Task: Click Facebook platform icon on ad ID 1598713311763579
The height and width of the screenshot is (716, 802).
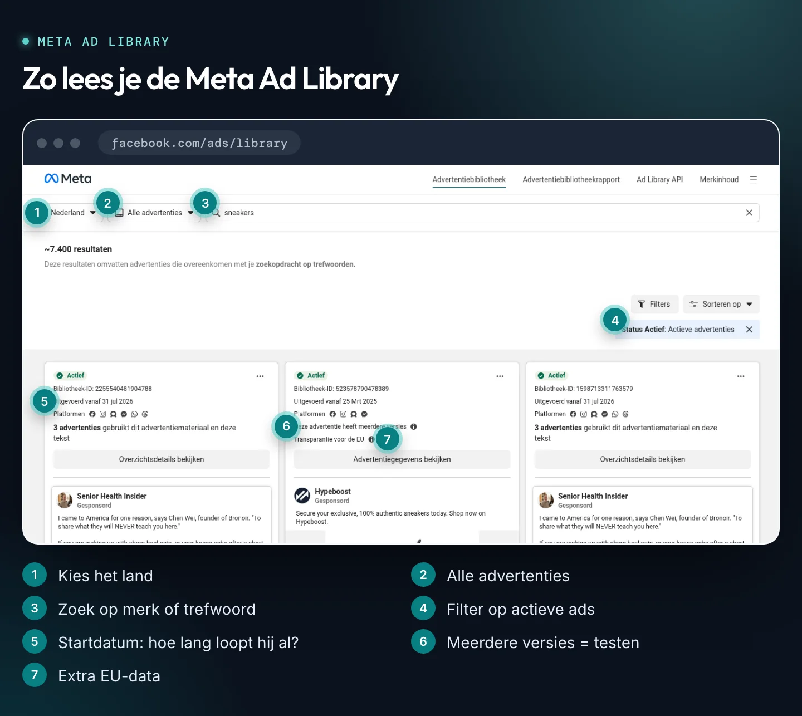Action: pos(573,414)
